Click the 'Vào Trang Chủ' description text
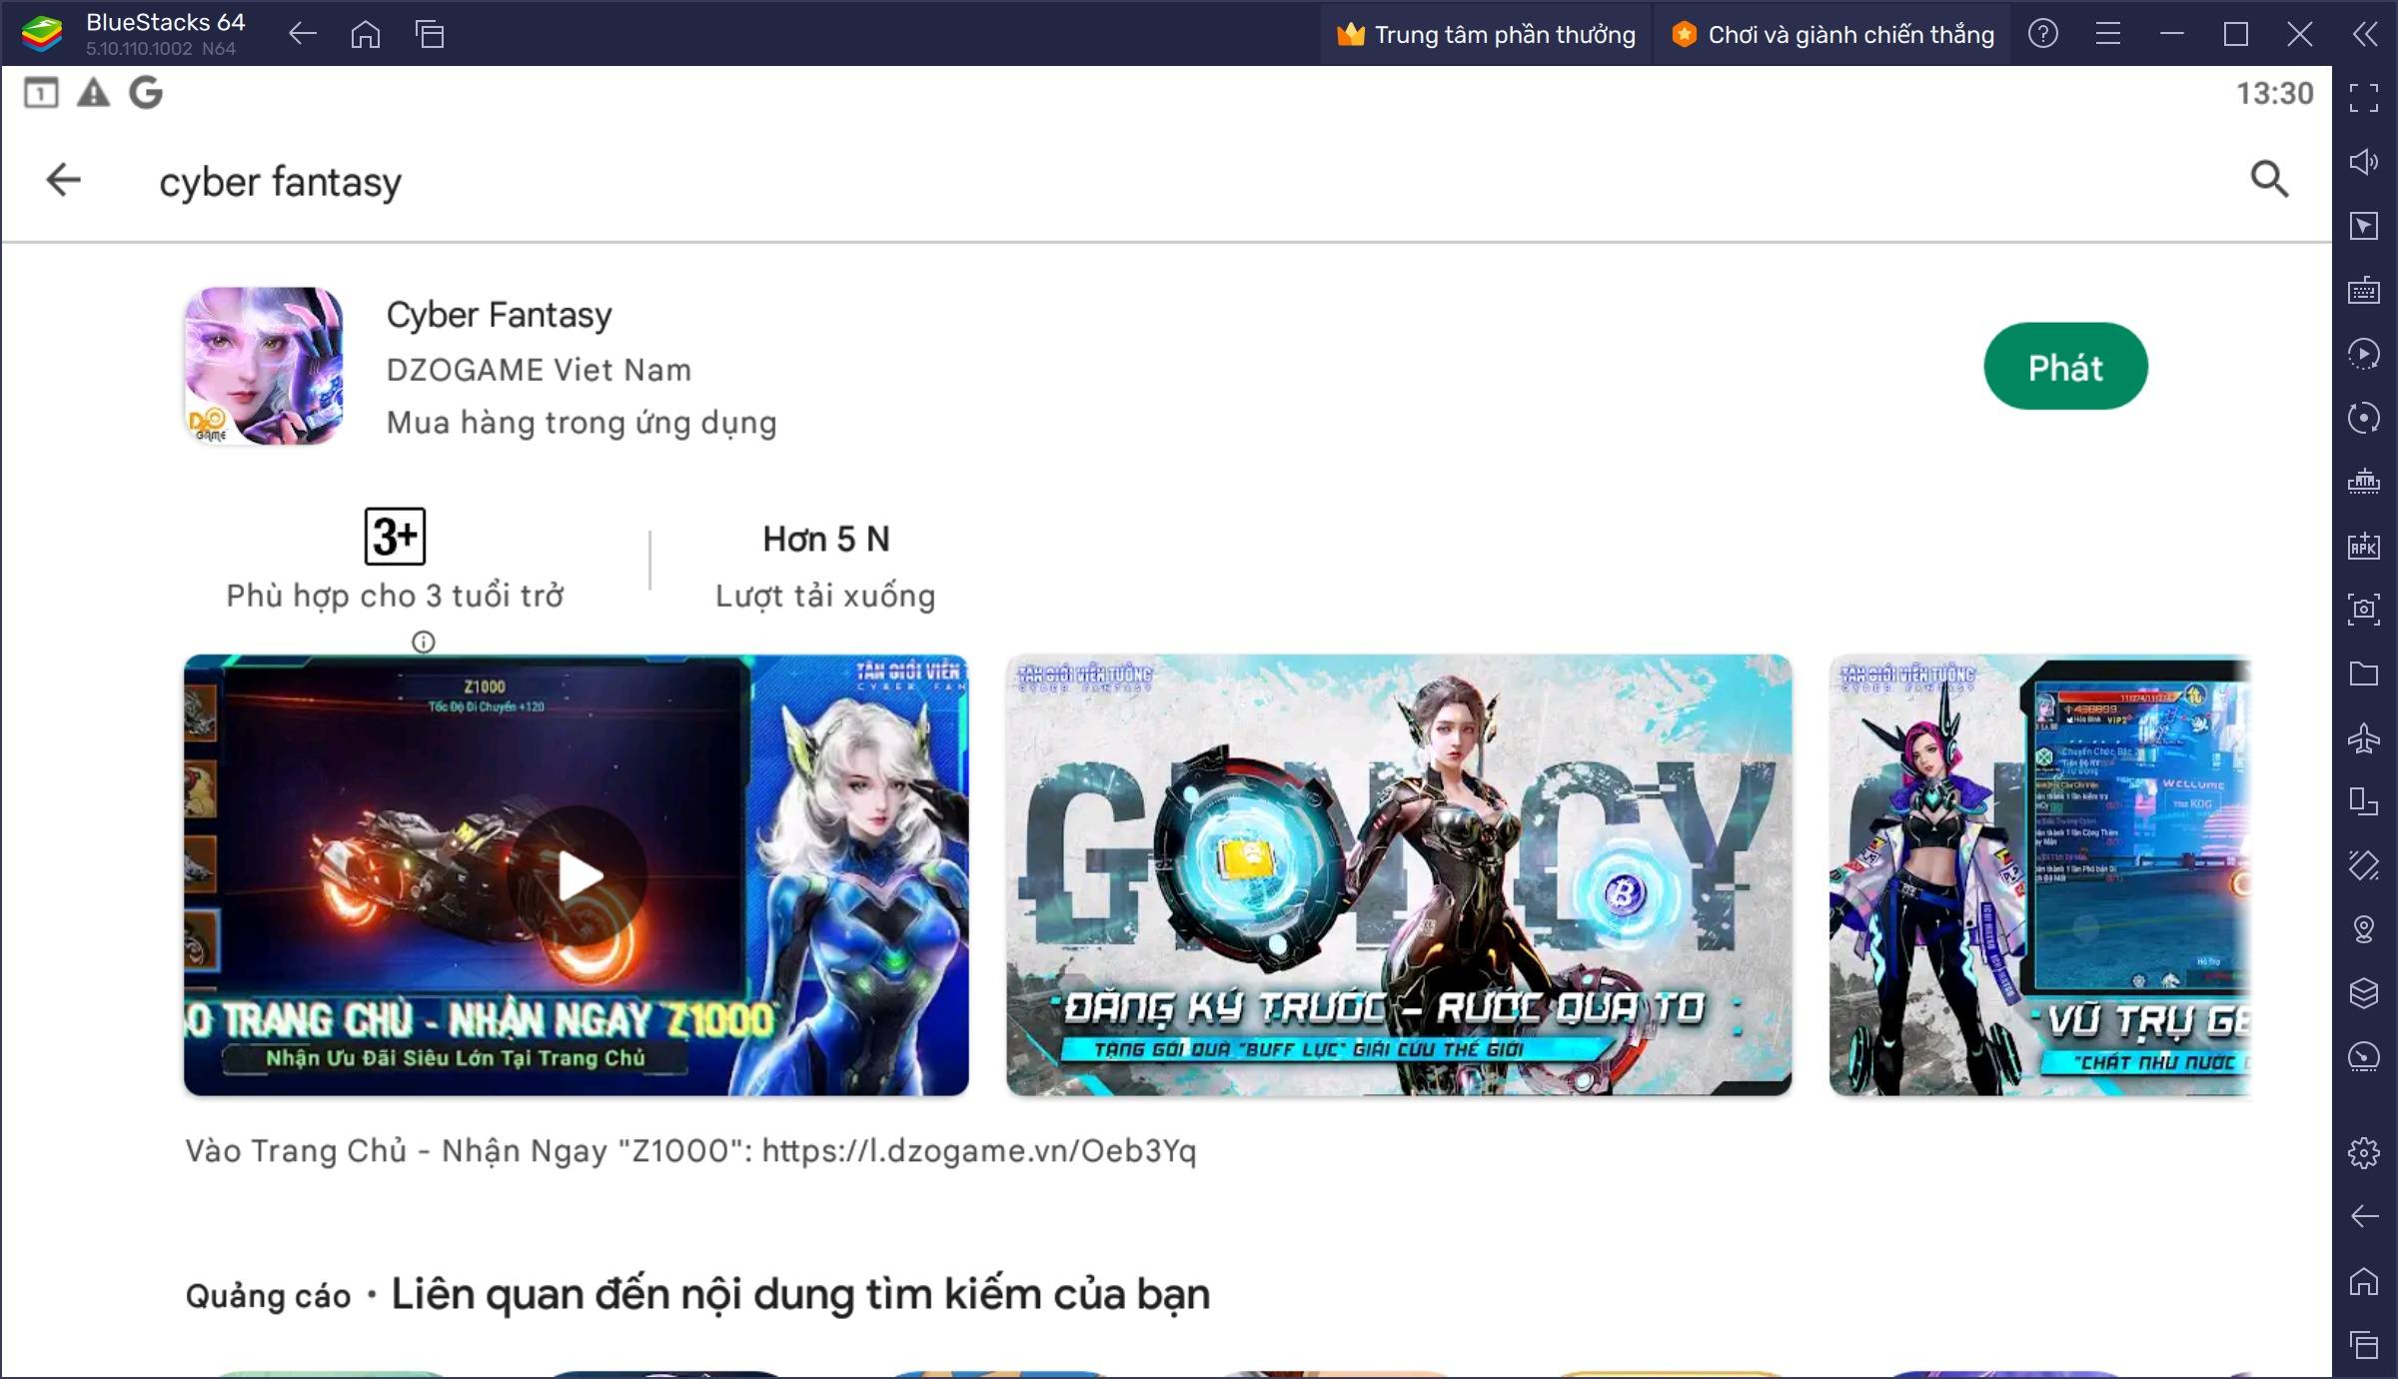The width and height of the screenshot is (2398, 1379). 690,1151
